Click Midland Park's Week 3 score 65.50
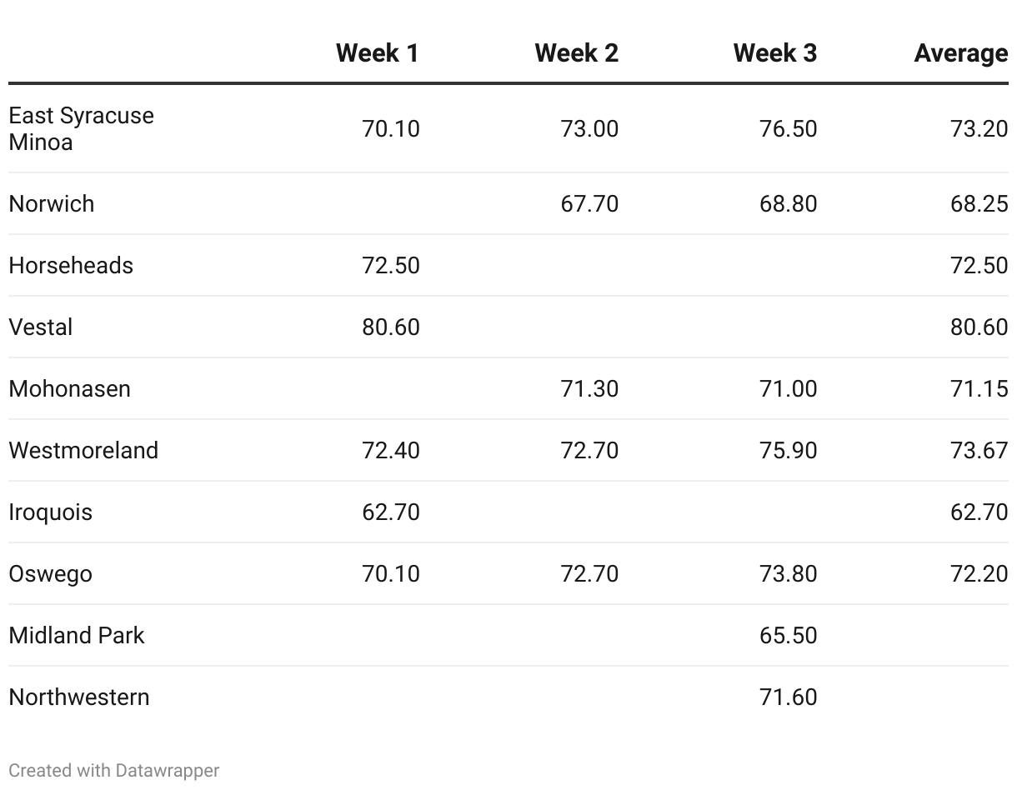Image resolution: width=1017 pixels, height=790 pixels. coord(788,636)
